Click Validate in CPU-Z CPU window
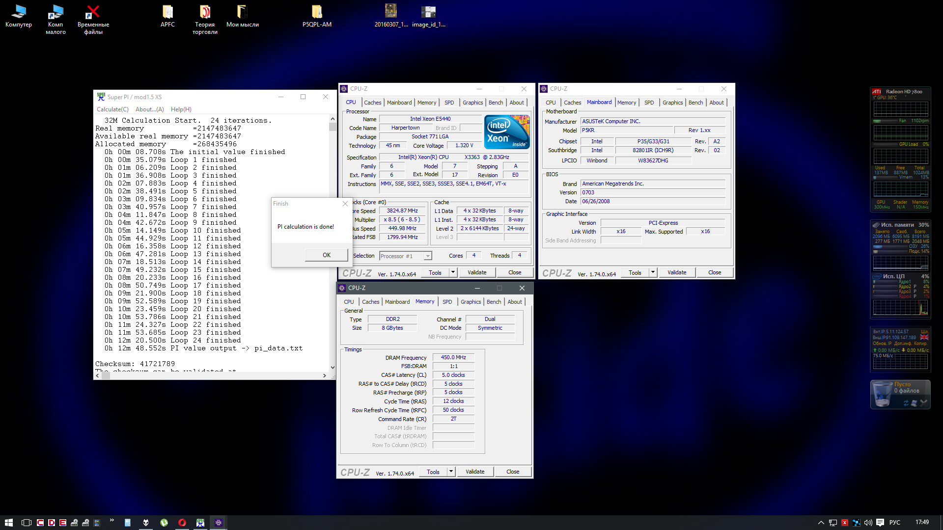The width and height of the screenshot is (943, 530). click(x=477, y=272)
